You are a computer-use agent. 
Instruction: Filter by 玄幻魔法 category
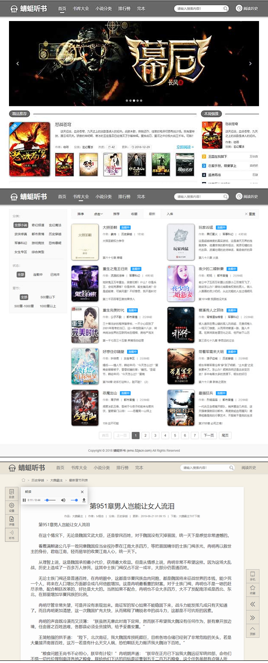coord(55,225)
